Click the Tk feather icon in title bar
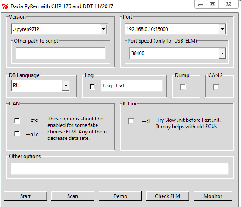241x207 pixels. pyautogui.click(x=5, y=6)
